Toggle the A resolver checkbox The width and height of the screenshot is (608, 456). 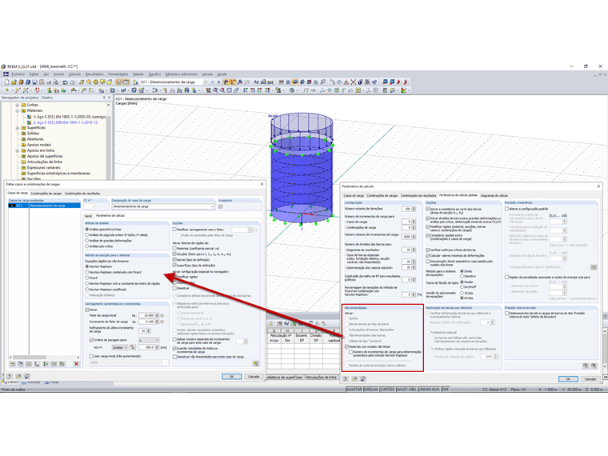(x=221, y=206)
